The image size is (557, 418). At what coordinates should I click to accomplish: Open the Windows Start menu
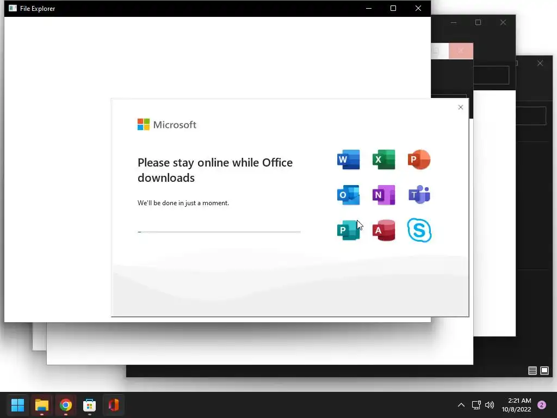17,405
